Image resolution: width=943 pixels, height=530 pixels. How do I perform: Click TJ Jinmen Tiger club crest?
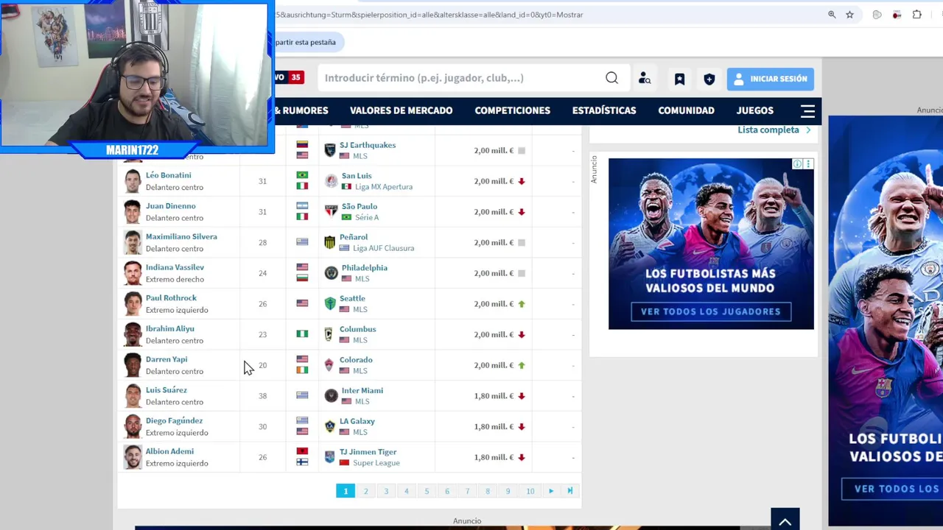(x=329, y=457)
